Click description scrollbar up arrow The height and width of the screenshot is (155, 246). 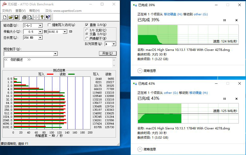114,60
